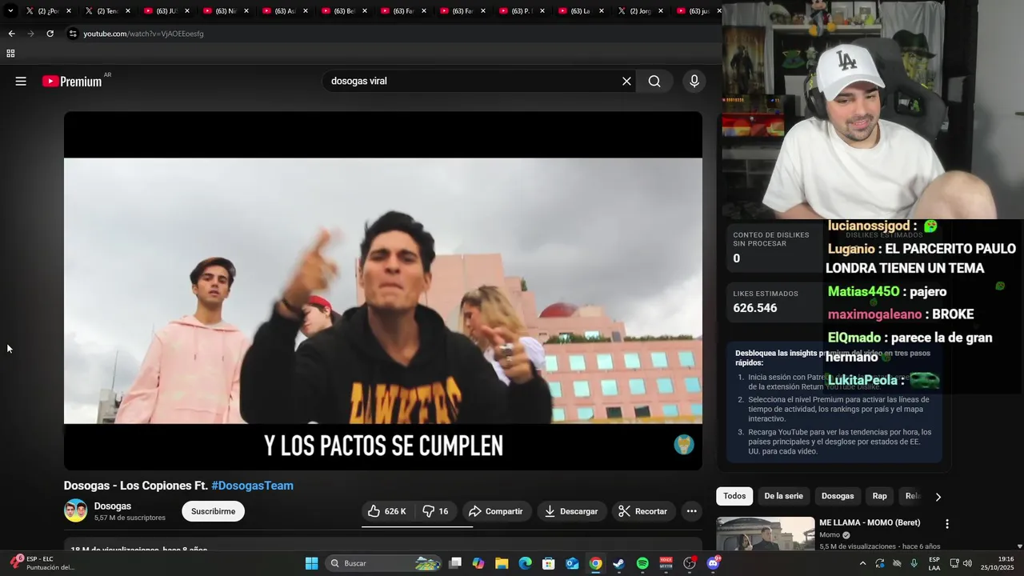Screen dimensions: 1024x576
Task: Select the Dosogas filter chip
Action: point(838,496)
